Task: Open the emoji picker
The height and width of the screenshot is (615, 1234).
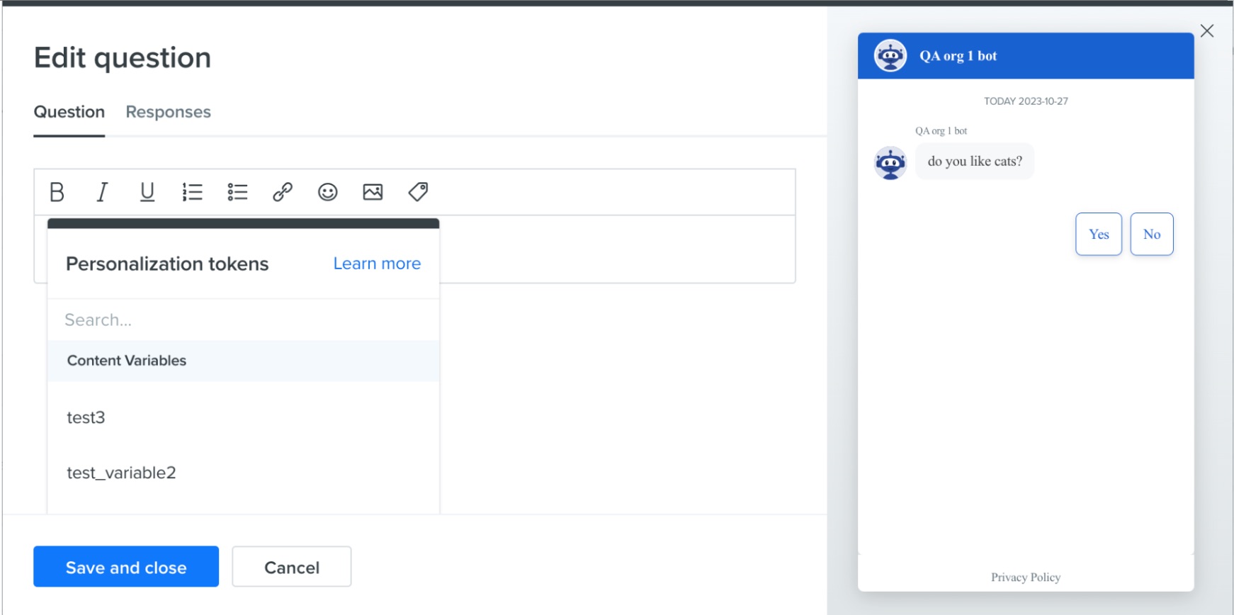Action: click(x=328, y=192)
